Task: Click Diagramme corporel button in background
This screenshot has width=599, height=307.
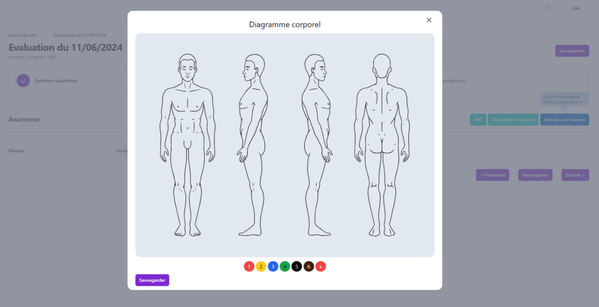Action: (x=513, y=119)
